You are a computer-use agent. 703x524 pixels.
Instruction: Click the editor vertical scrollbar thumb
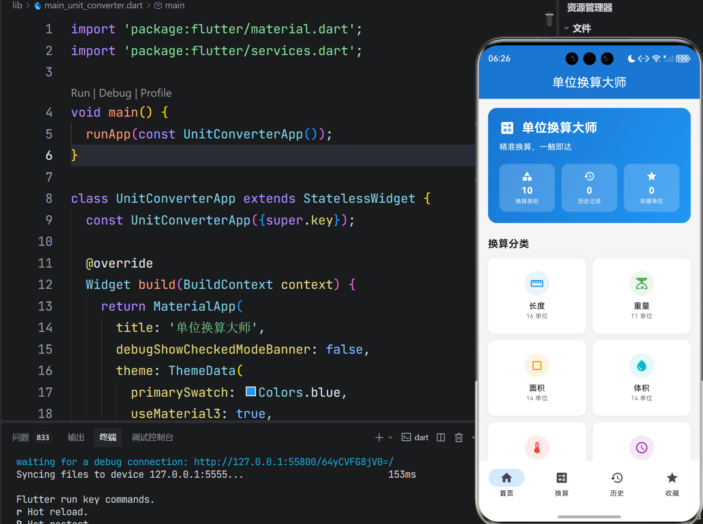point(549,19)
